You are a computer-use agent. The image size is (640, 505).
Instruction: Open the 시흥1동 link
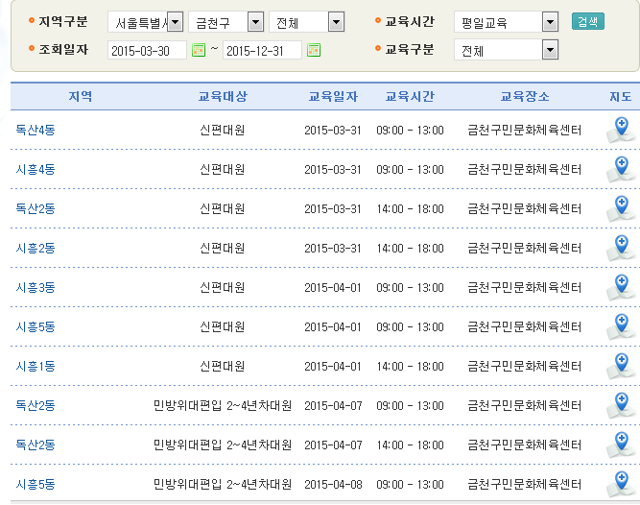[36, 366]
